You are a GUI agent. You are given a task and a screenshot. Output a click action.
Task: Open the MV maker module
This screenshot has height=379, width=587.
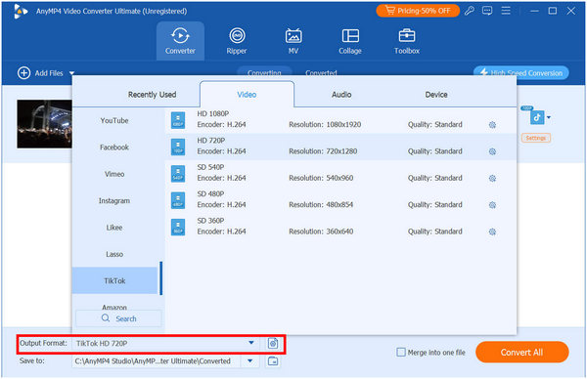pos(293,41)
